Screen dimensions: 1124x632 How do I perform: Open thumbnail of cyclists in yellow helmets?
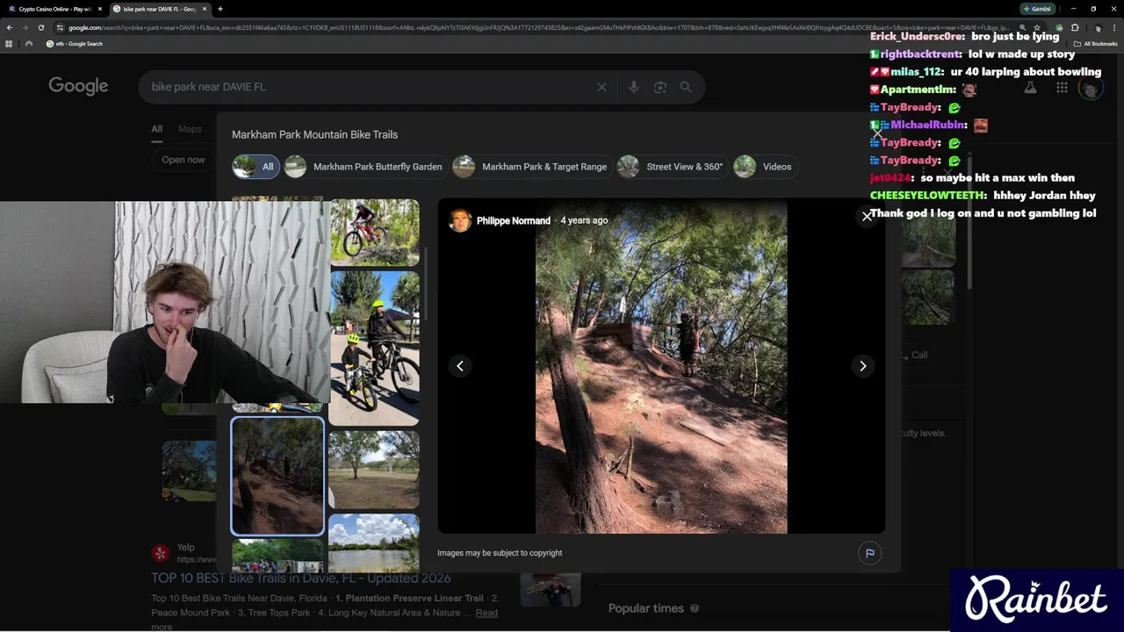(375, 348)
